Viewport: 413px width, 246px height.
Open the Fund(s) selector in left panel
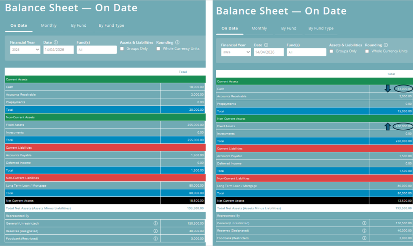96,50
